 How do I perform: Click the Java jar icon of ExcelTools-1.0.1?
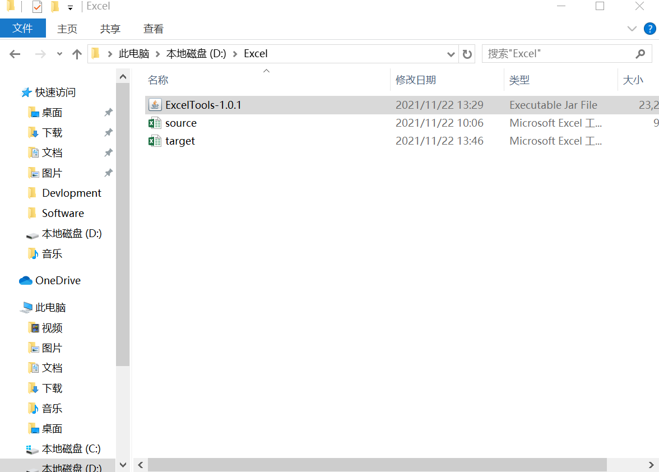tap(155, 105)
